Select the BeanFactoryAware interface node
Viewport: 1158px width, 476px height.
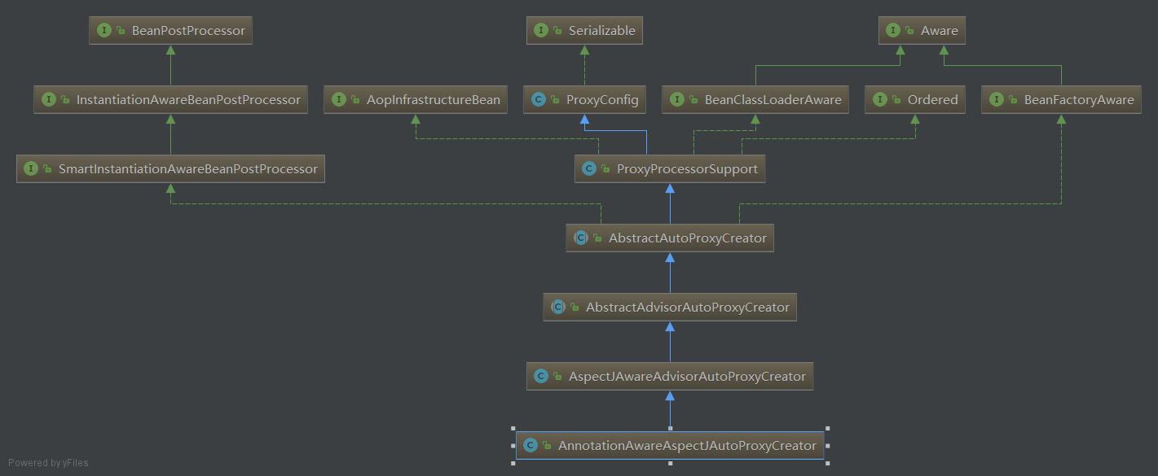pos(1061,99)
